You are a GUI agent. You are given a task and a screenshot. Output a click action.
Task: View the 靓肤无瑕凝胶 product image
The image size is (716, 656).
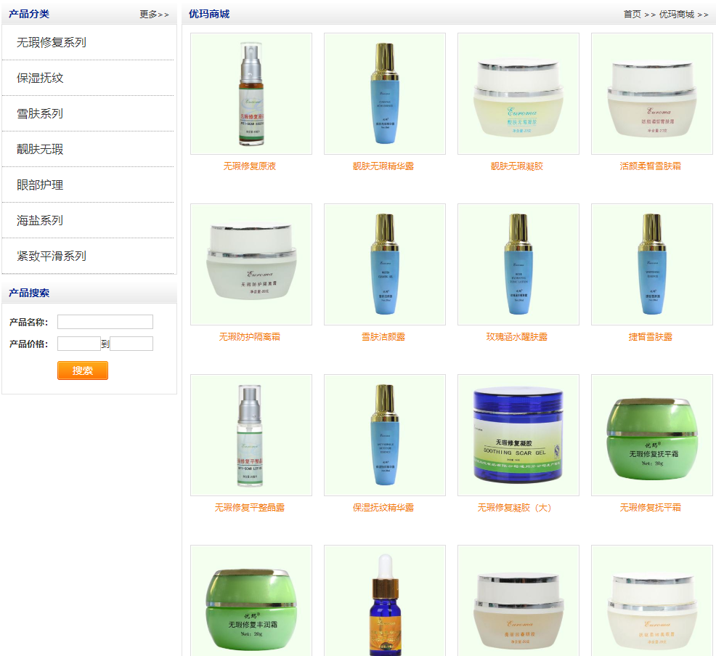(518, 94)
